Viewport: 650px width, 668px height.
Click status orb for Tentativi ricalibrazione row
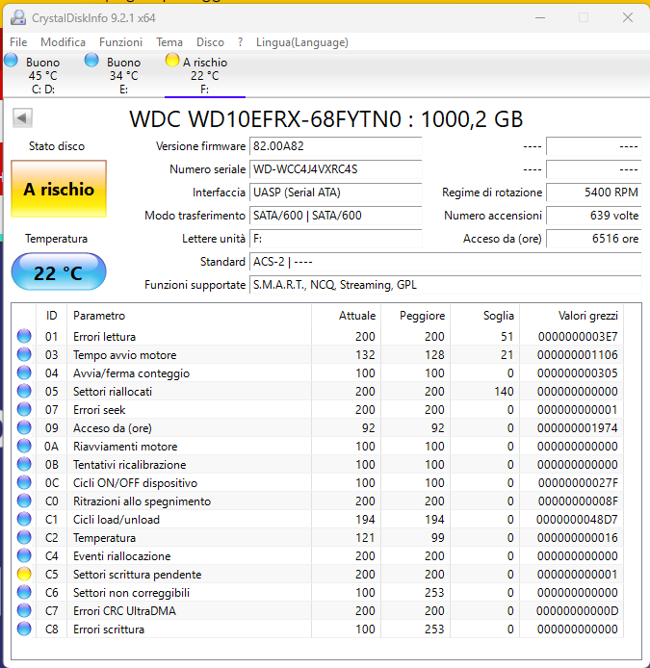(24, 464)
